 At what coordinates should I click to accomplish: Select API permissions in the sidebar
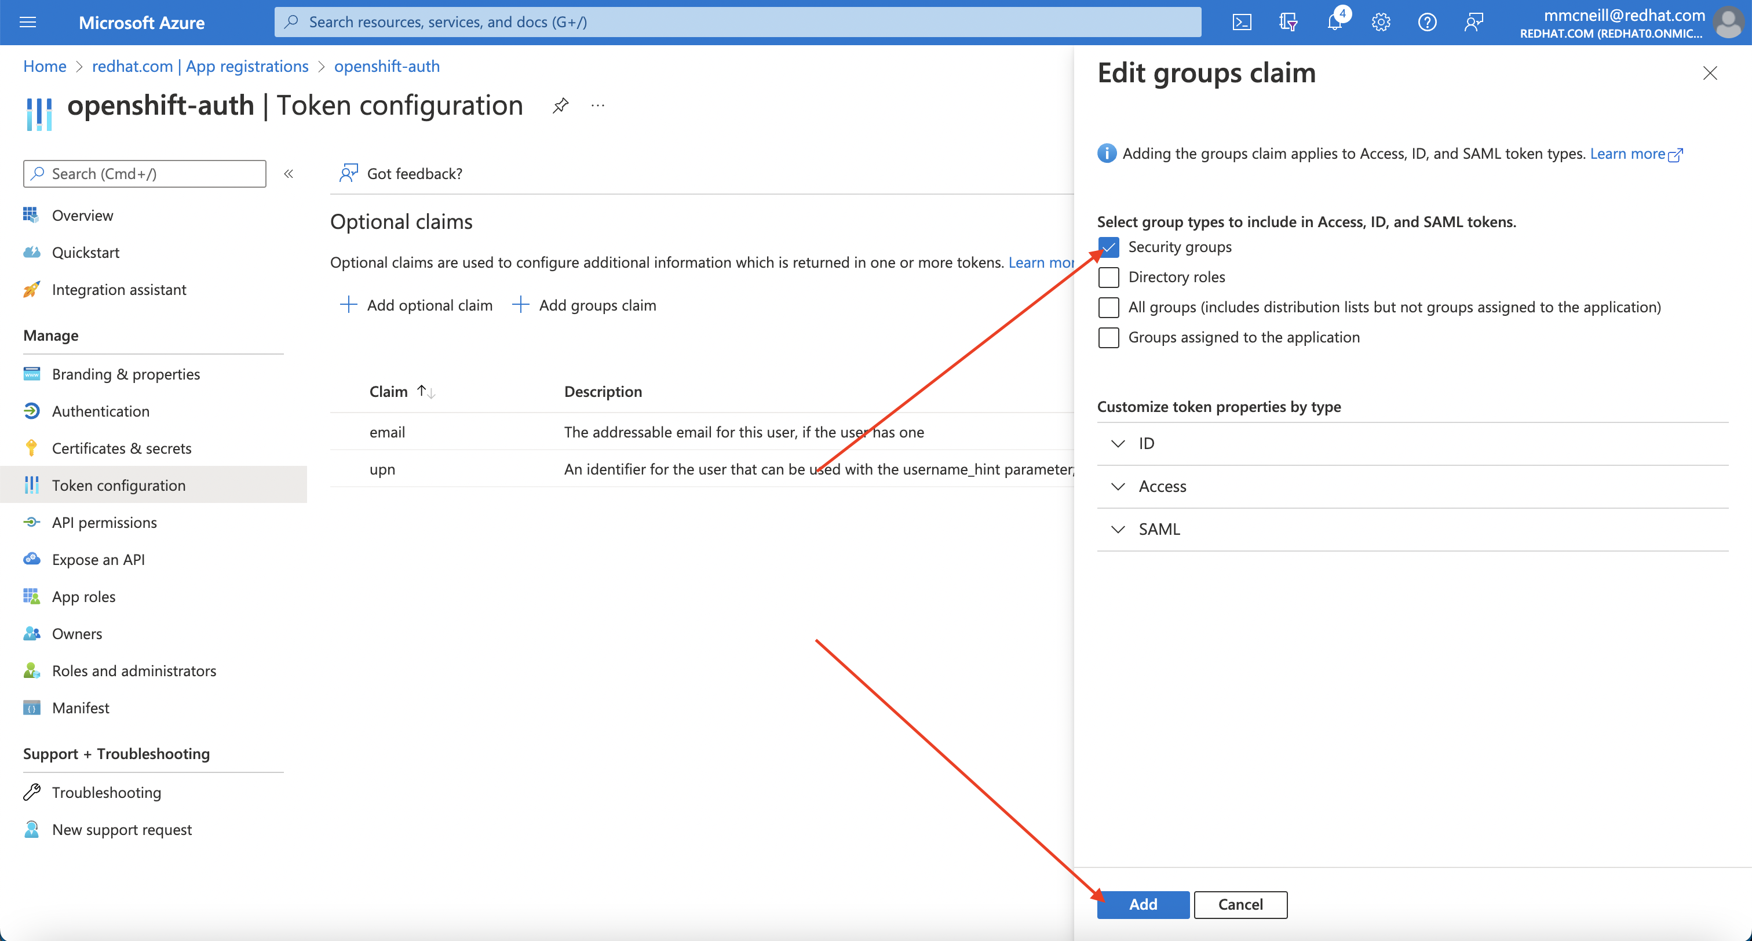(103, 522)
